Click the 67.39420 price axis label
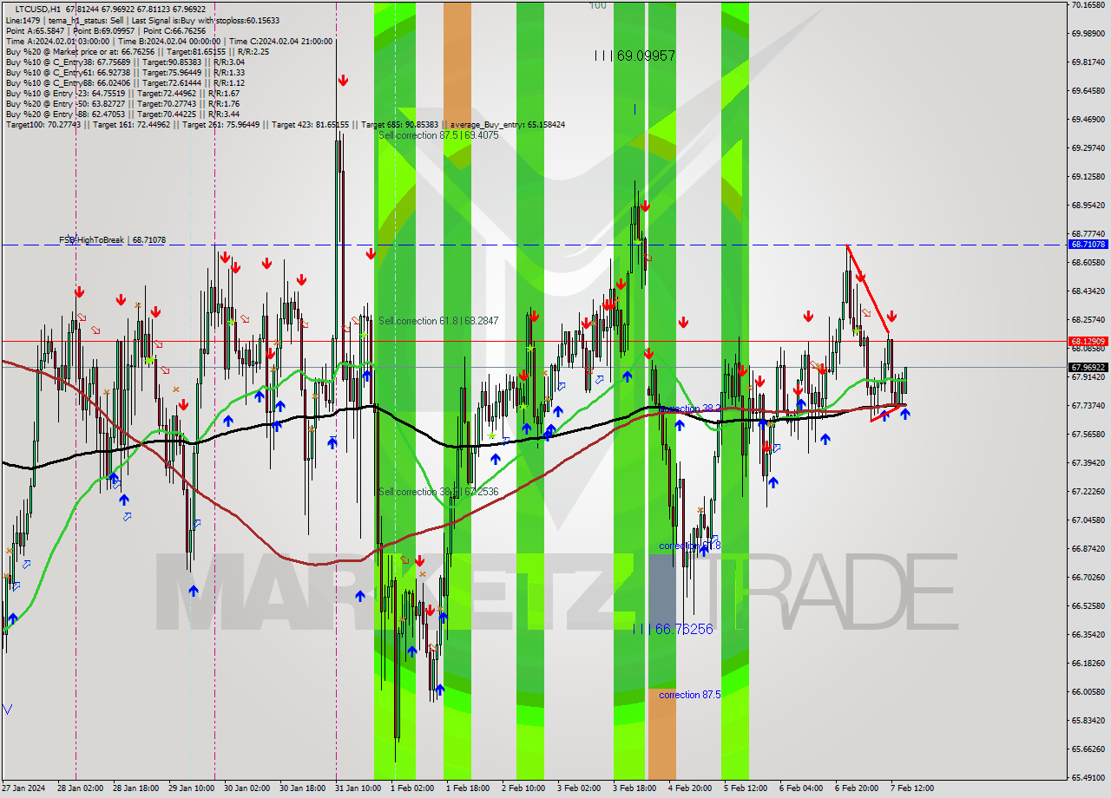The width and height of the screenshot is (1111, 798). (1088, 463)
